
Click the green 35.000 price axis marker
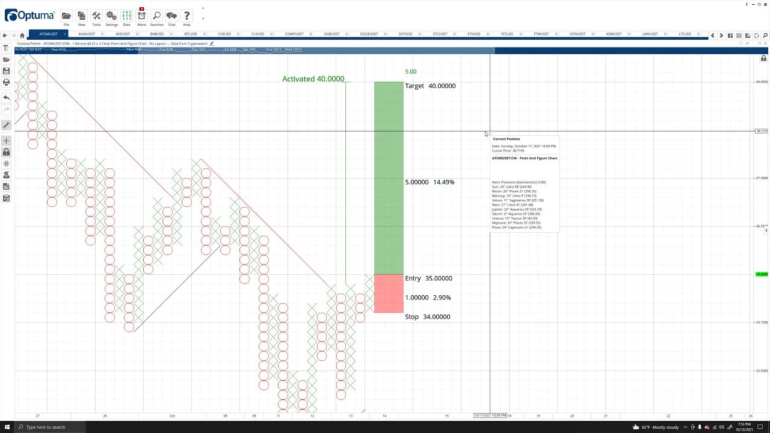[x=762, y=274]
